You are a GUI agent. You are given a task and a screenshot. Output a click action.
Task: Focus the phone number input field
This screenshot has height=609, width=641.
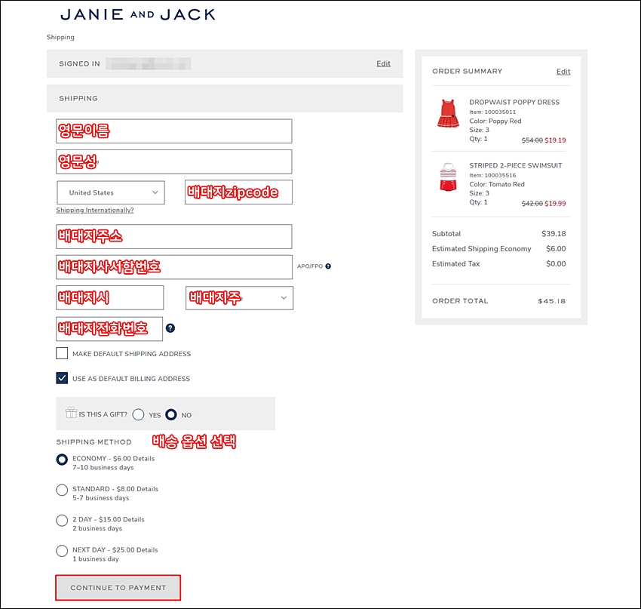tap(109, 329)
